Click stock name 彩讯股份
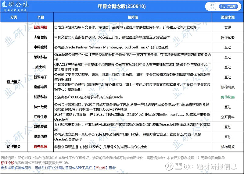Image resolution: width=244 pixels, height=174 pixels. [x=41, y=127]
